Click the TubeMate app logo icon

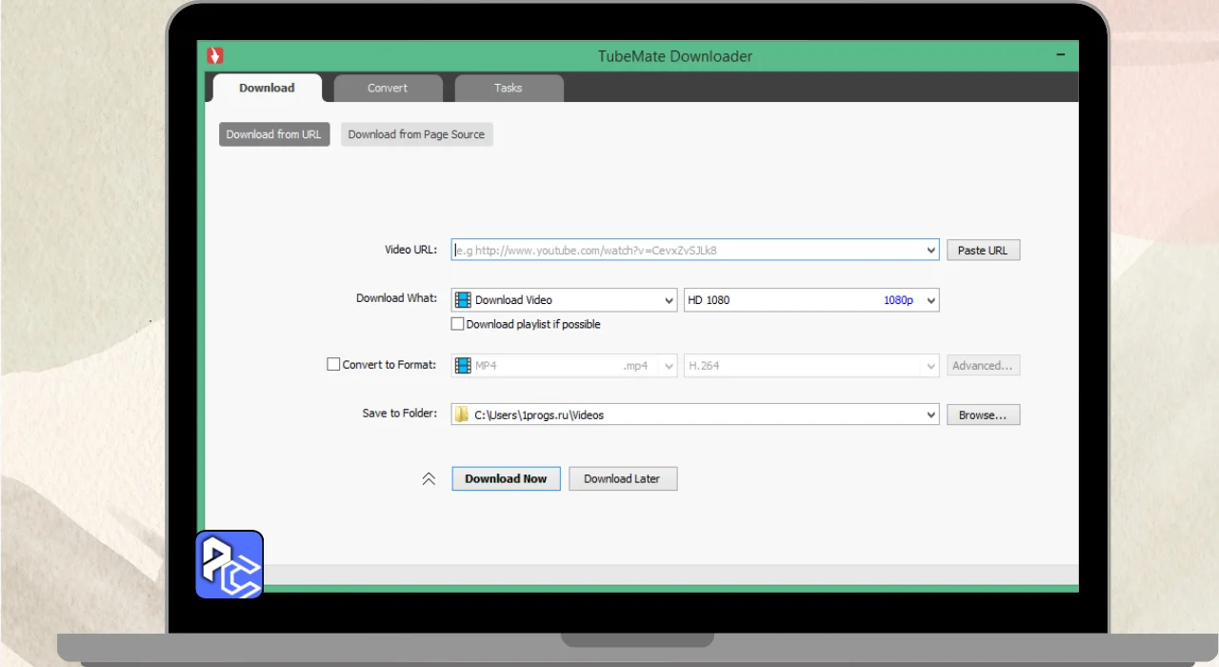coord(215,56)
